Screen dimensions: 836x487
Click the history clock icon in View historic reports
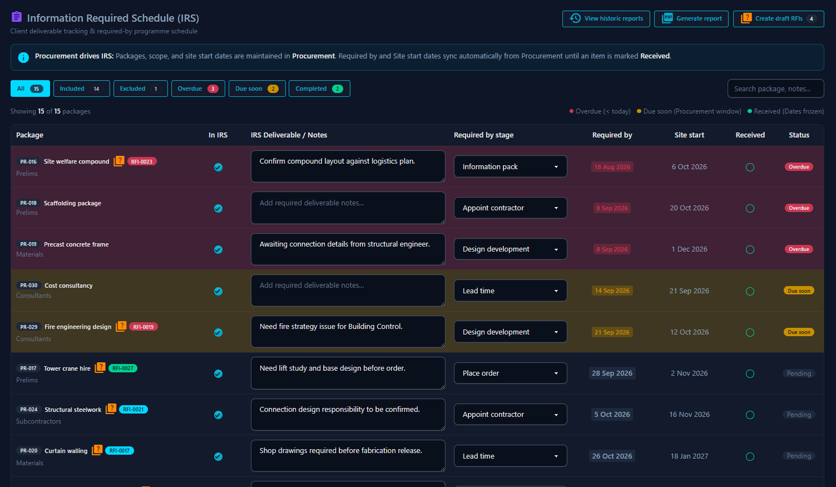coord(575,18)
